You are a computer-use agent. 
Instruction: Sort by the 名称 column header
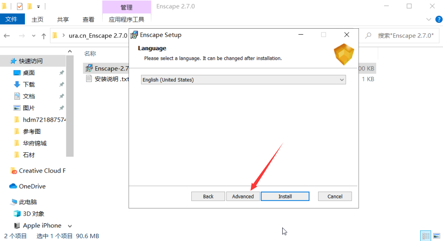[x=90, y=54]
